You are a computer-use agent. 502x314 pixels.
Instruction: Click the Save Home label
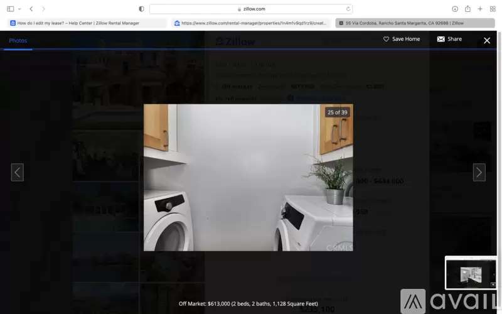pos(406,39)
